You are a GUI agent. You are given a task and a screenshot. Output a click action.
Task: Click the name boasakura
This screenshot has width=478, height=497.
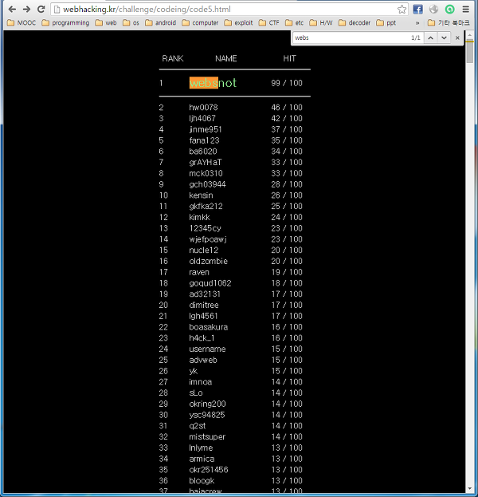click(208, 327)
